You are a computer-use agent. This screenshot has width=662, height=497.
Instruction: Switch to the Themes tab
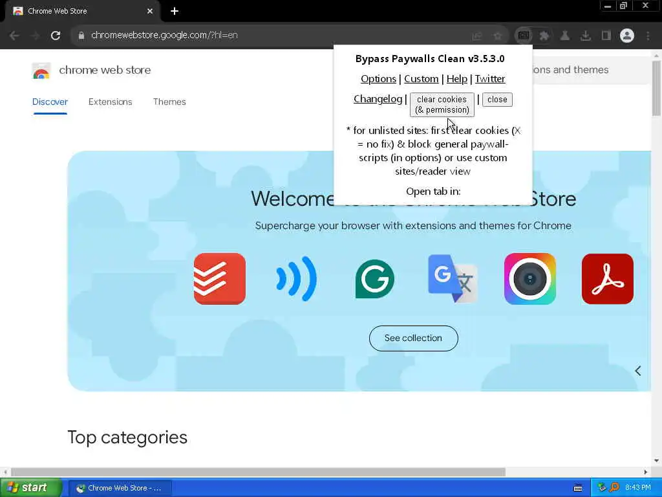[x=169, y=102]
